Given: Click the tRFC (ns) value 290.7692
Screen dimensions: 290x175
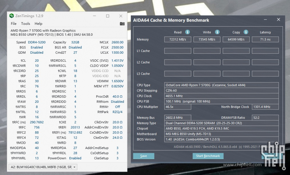Looking at the screenshot, I should click(37, 122).
